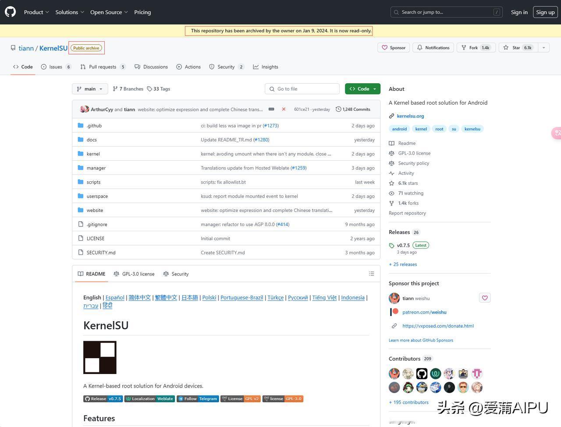This screenshot has width=561, height=427.
Task: Open the Pull requests tab
Action: coord(103,67)
